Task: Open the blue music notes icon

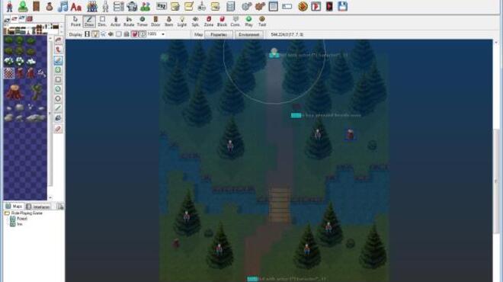Action: coord(62,6)
